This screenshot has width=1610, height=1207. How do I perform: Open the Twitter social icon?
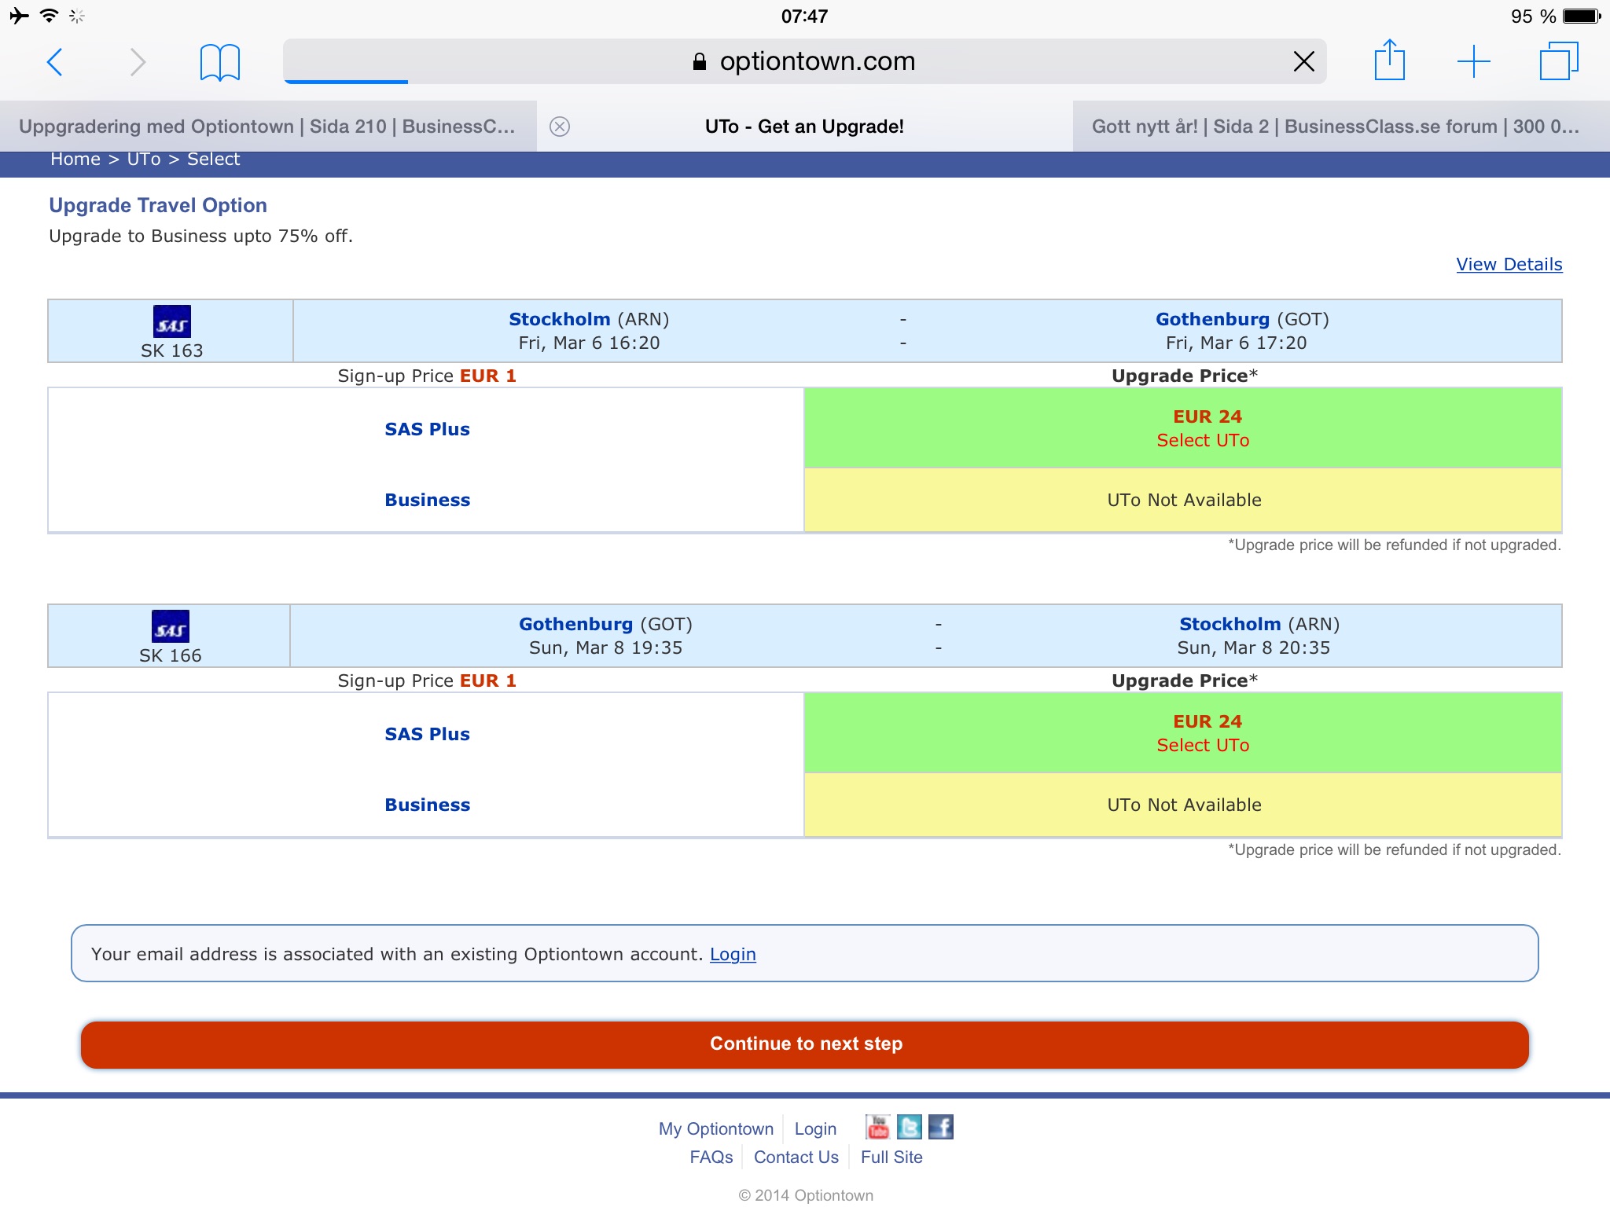(x=909, y=1128)
